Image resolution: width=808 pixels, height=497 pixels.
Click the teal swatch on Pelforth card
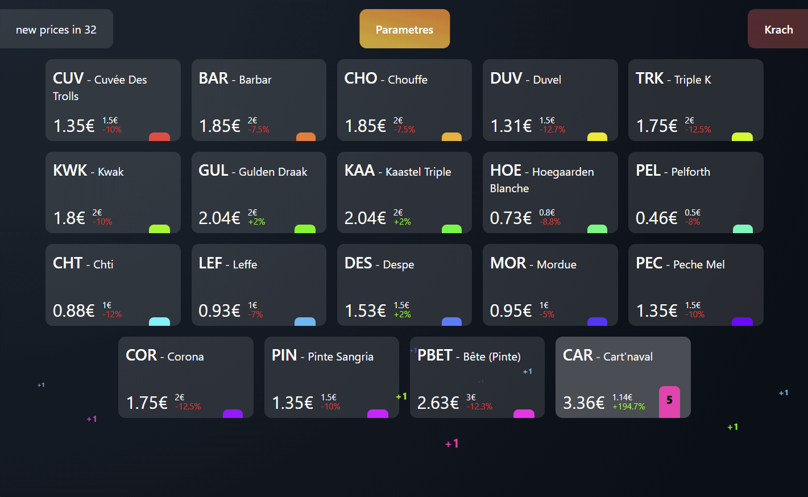(x=743, y=229)
